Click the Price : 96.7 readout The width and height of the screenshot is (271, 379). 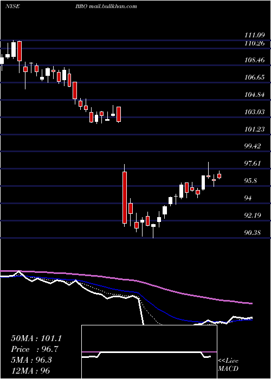coord(35,349)
